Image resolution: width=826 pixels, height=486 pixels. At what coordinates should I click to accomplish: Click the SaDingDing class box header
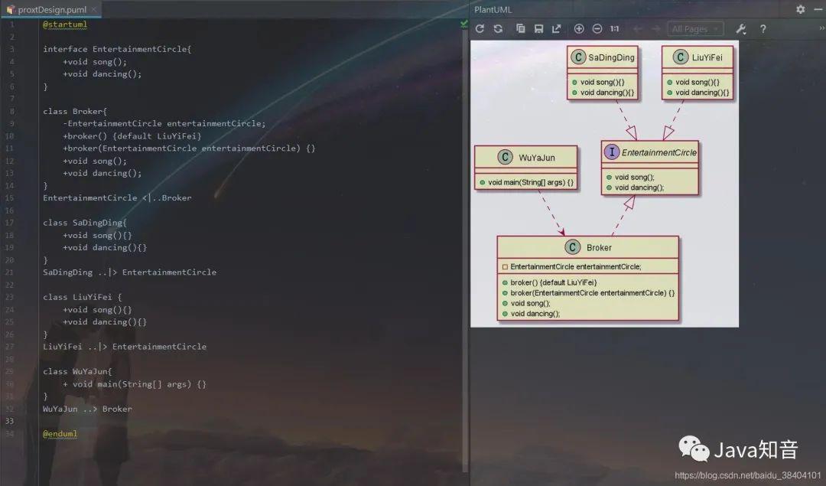(603, 57)
